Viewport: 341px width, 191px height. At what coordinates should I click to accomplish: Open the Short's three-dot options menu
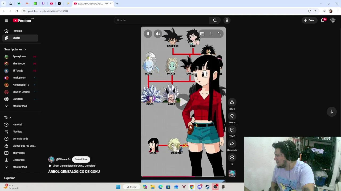[211, 34]
